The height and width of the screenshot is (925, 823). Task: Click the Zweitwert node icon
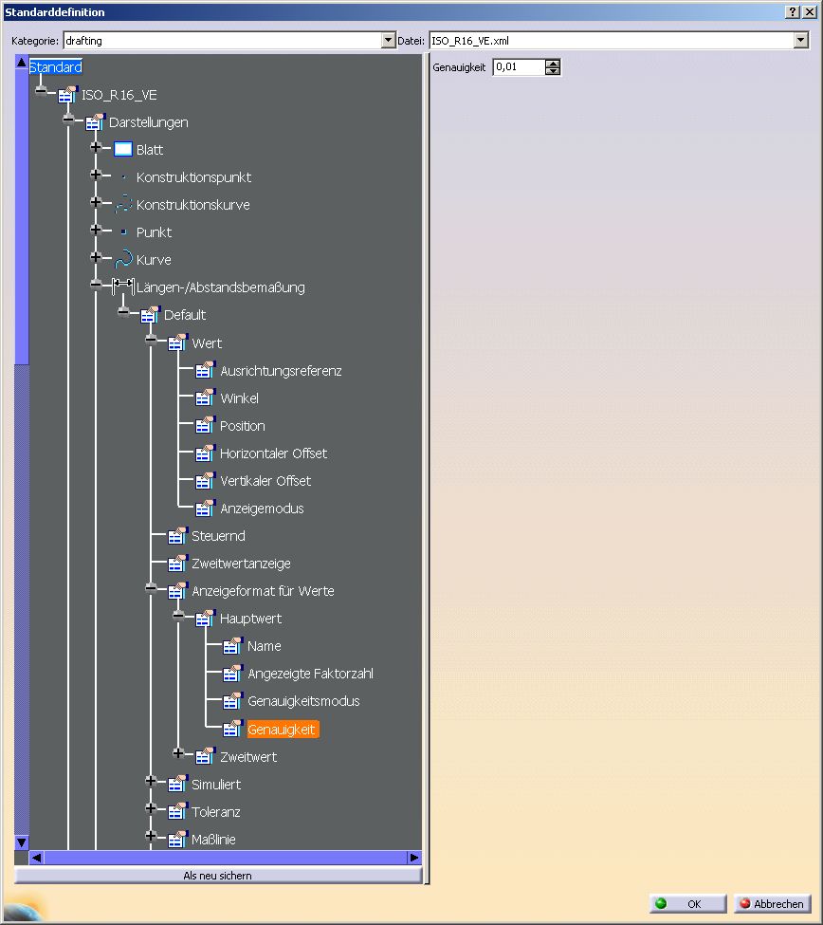pyautogui.click(x=205, y=756)
